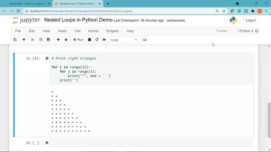271x152 pixels.
Task: Run the empty cell using its side icon
Action: click(x=47, y=143)
